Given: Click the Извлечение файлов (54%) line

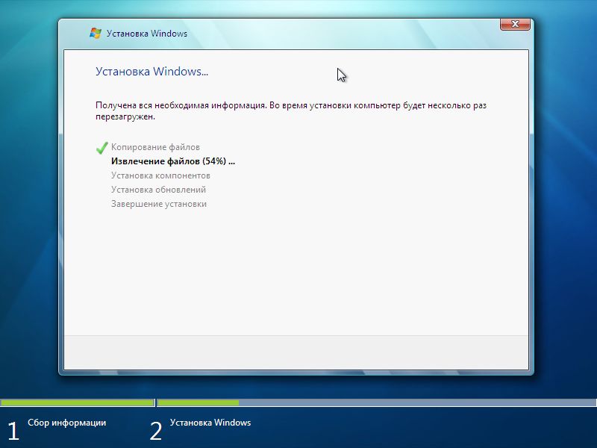Looking at the screenshot, I should 173,161.
